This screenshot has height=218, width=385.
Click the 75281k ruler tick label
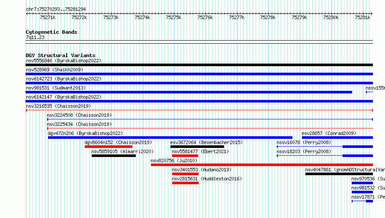tap(363, 17)
